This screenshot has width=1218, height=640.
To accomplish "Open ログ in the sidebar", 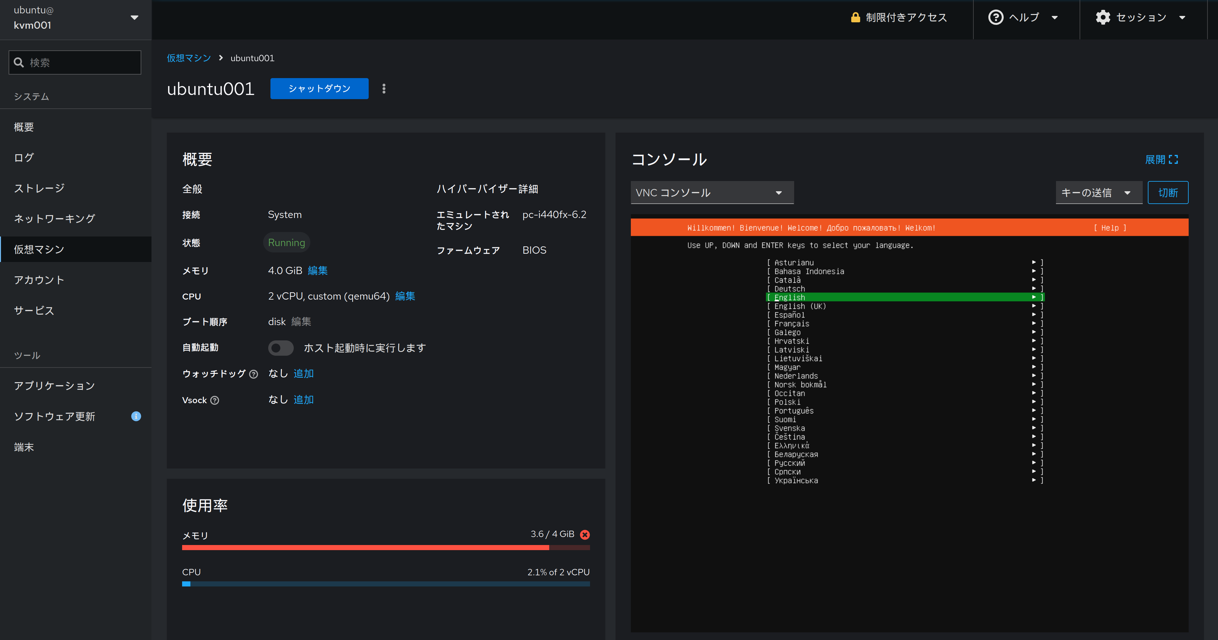I will (x=76, y=157).
